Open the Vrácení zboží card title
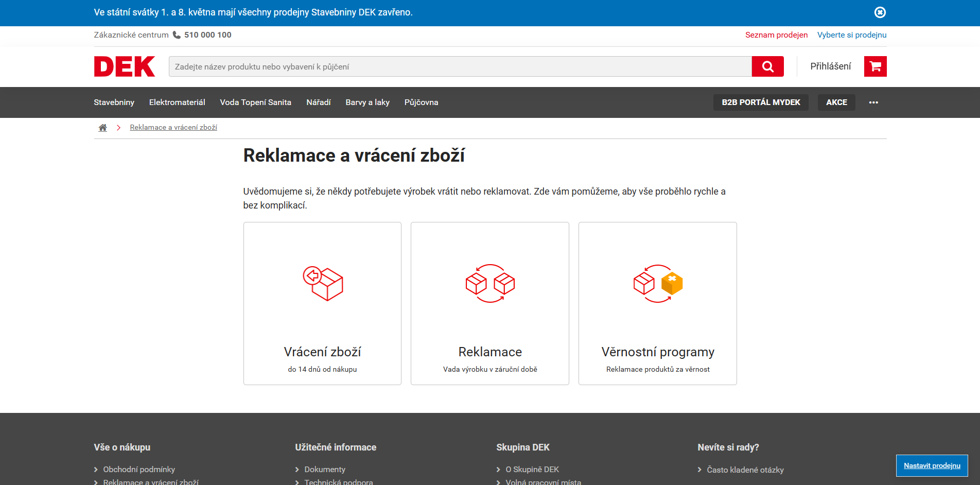Image resolution: width=980 pixels, height=485 pixels. (x=322, y=352)
